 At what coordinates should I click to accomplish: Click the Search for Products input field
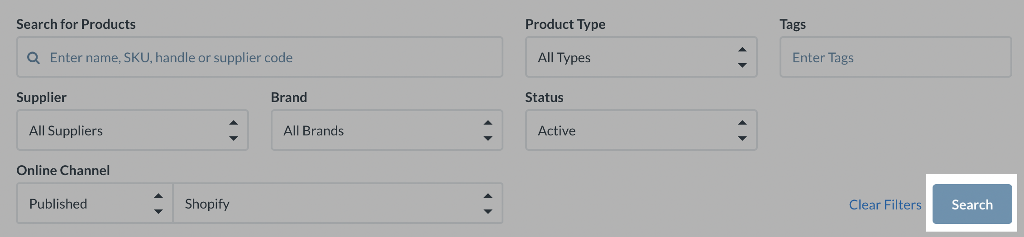272,58
